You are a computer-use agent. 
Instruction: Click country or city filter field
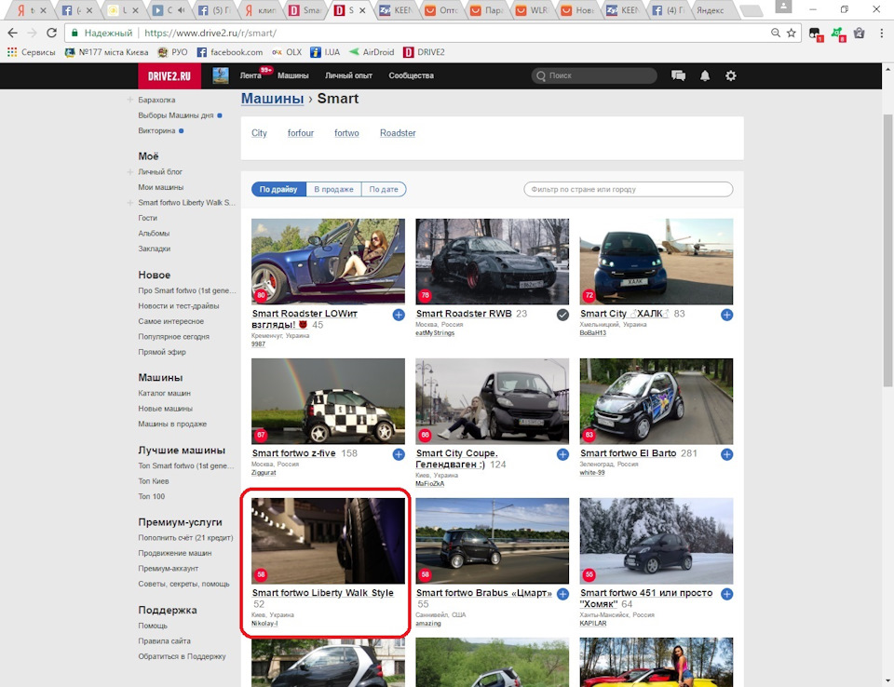(629, 189)
